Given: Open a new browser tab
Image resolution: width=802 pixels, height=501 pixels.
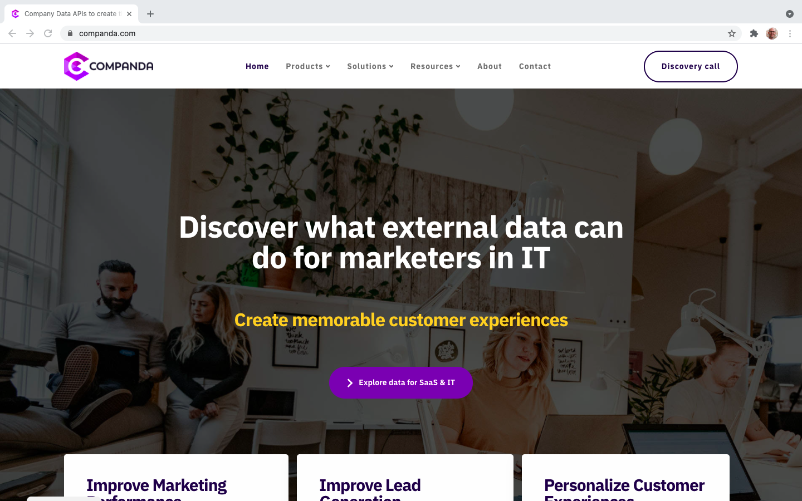Looking at the screenshot, I should pos(150,14).
